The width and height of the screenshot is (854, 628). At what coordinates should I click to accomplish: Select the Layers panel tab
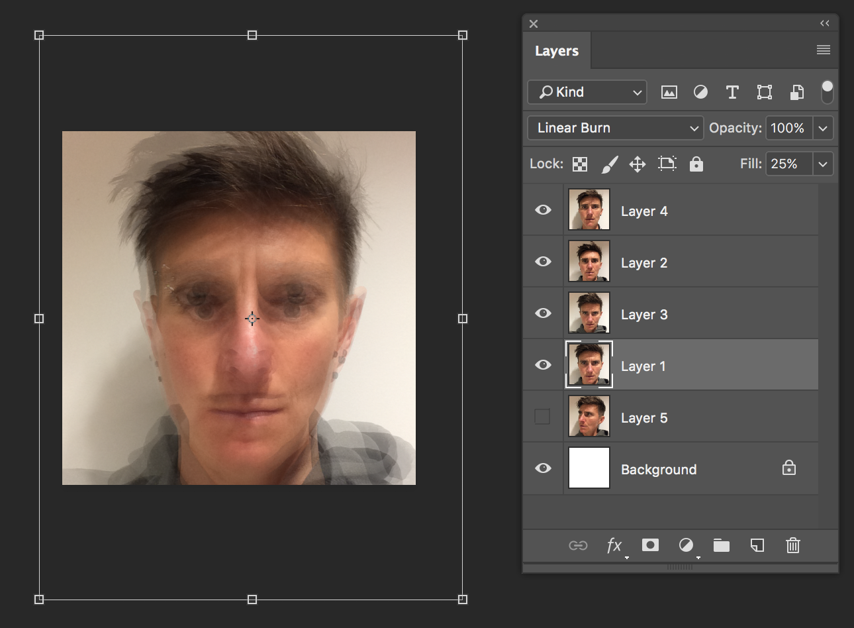pos(556,51)
